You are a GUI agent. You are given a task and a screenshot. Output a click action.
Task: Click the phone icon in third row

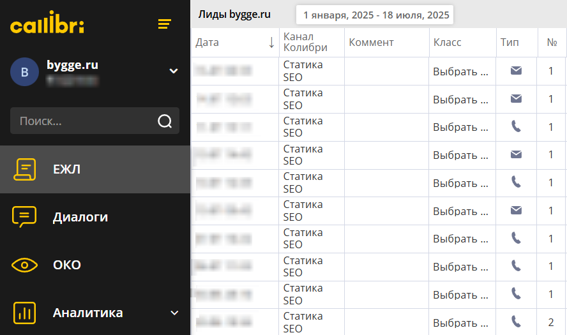pos(516,127)
